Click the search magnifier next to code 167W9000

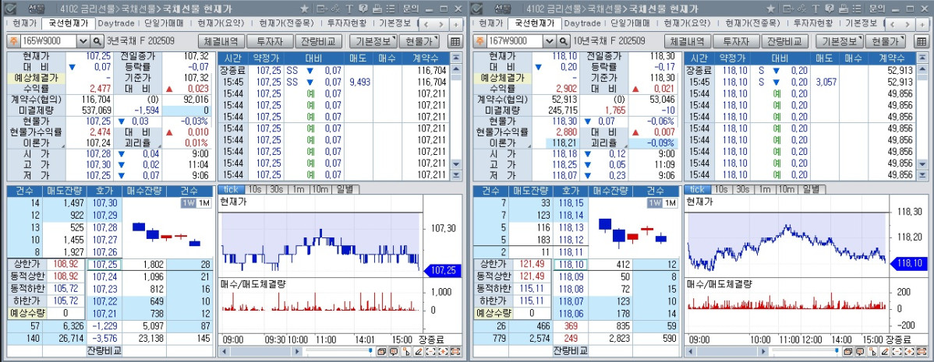pos(564,41)
